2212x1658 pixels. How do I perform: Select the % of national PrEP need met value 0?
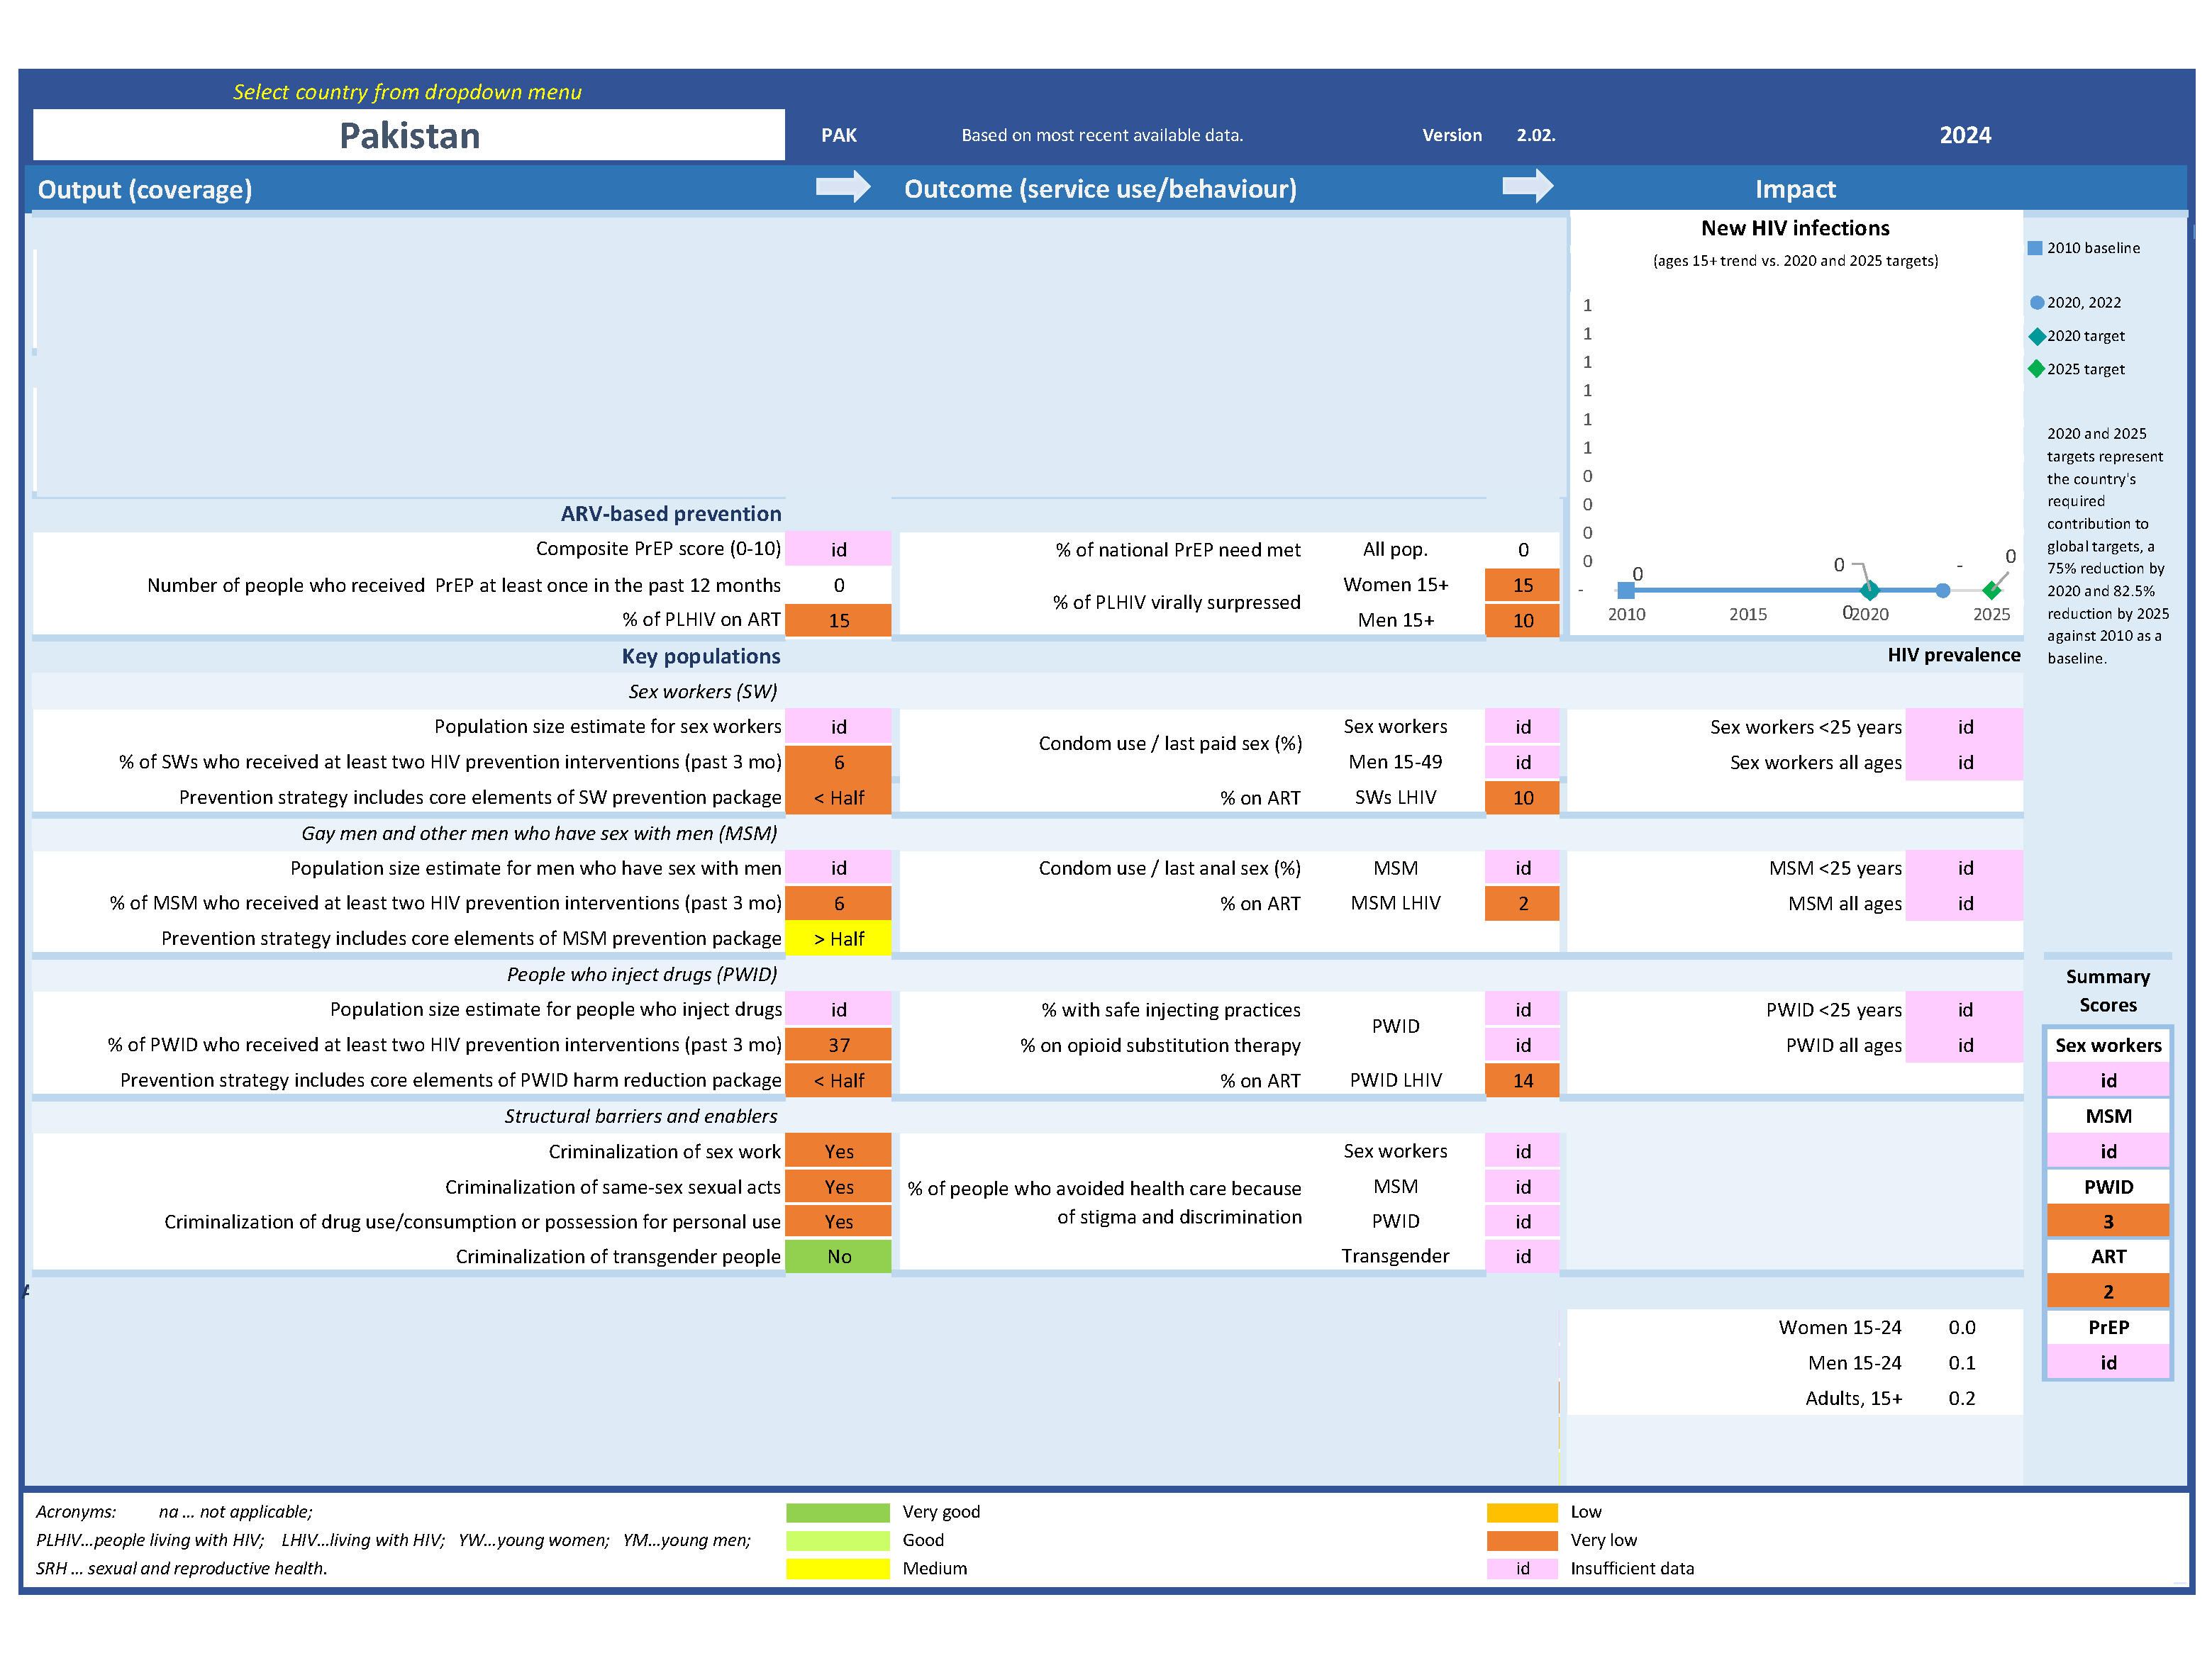[1522, 549]
